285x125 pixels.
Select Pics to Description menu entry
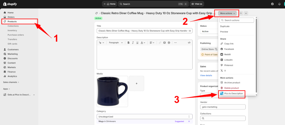pyautogui.click(x=234, y=94)
